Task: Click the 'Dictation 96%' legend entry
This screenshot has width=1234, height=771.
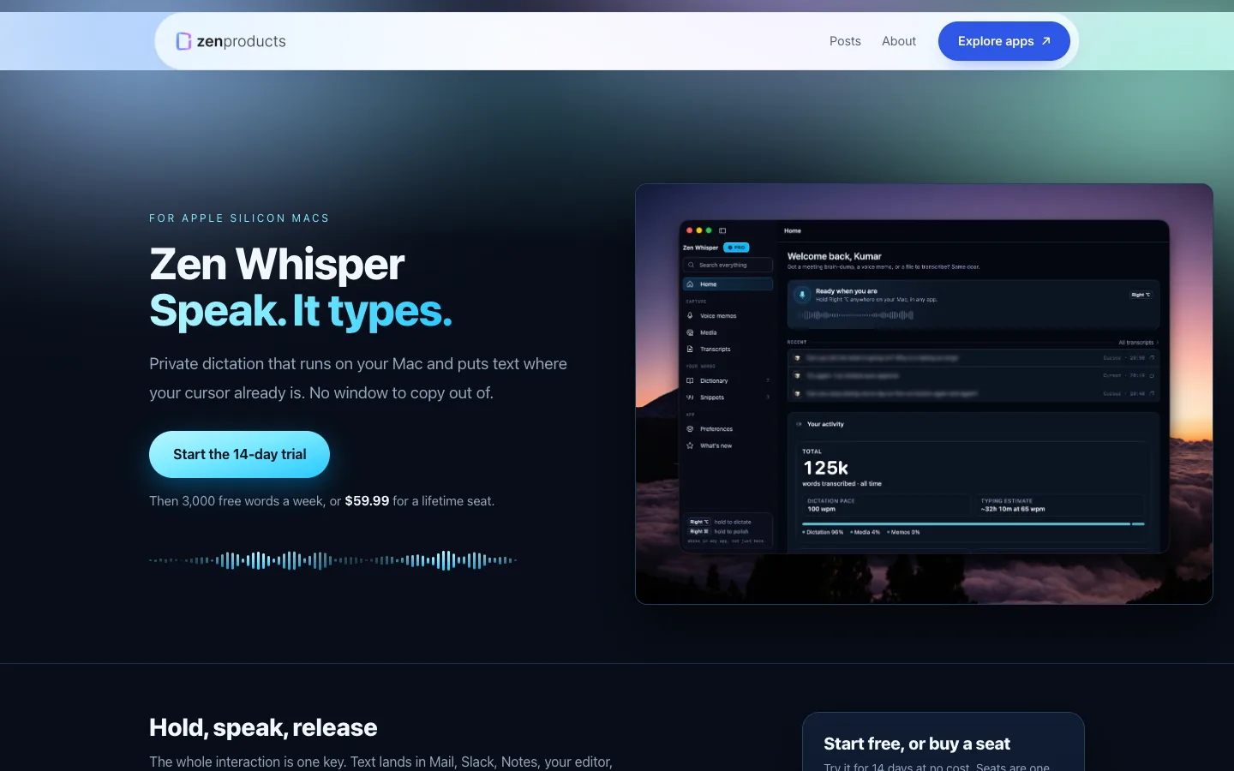Action: coord(824,532)
